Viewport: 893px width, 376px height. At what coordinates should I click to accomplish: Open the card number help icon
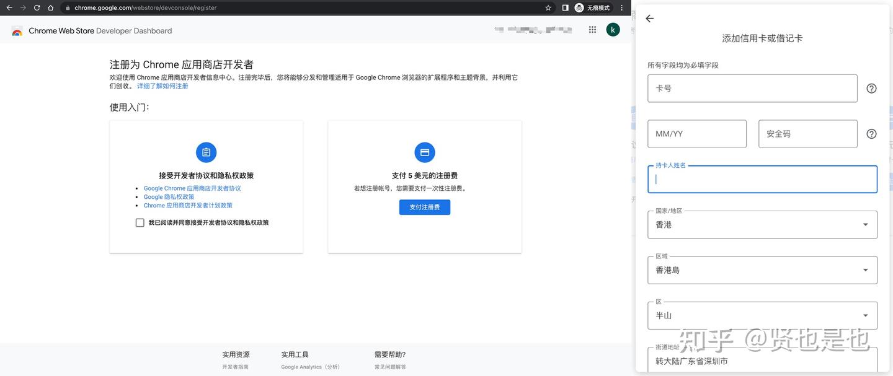tap(871, 88)
